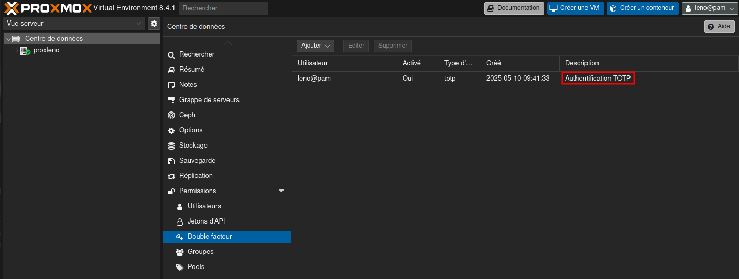The width and height of the screenshot is (739, 279).
Task: Open the leno@pam user menu
Action: tap(710, 8)
